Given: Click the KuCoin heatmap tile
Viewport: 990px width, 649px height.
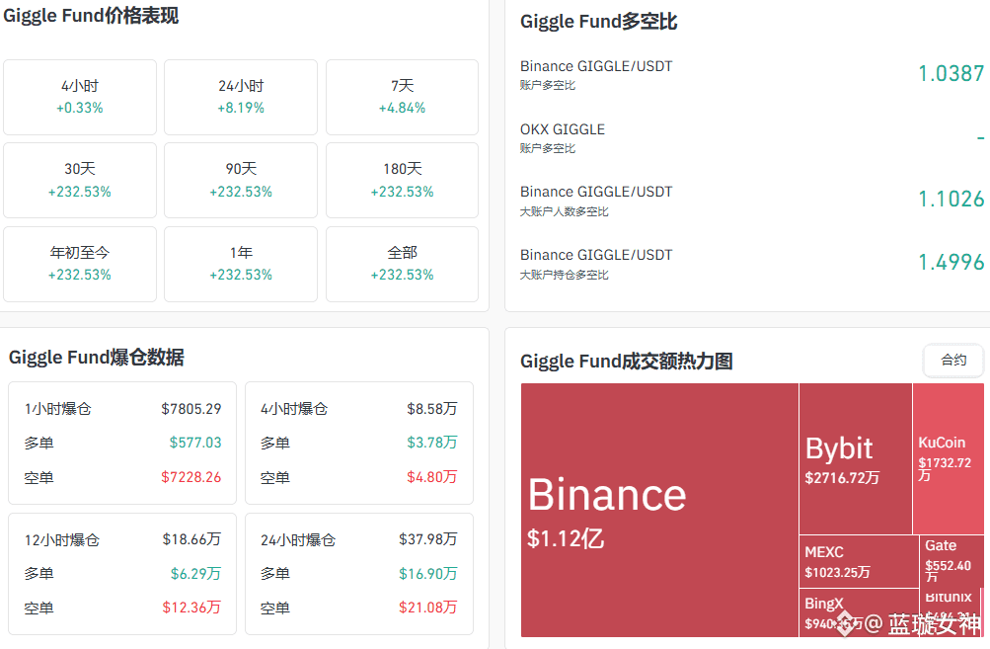Looking at the screenshot, I should pyautogui.click(x=949, y=458).
